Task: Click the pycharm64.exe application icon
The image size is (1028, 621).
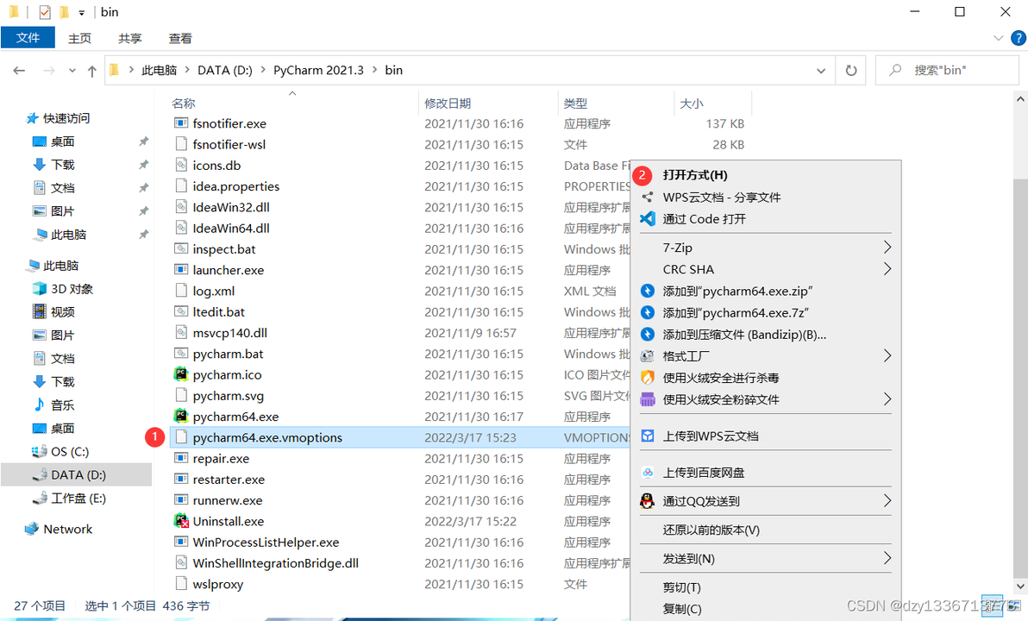Action: tap(181, 417)
